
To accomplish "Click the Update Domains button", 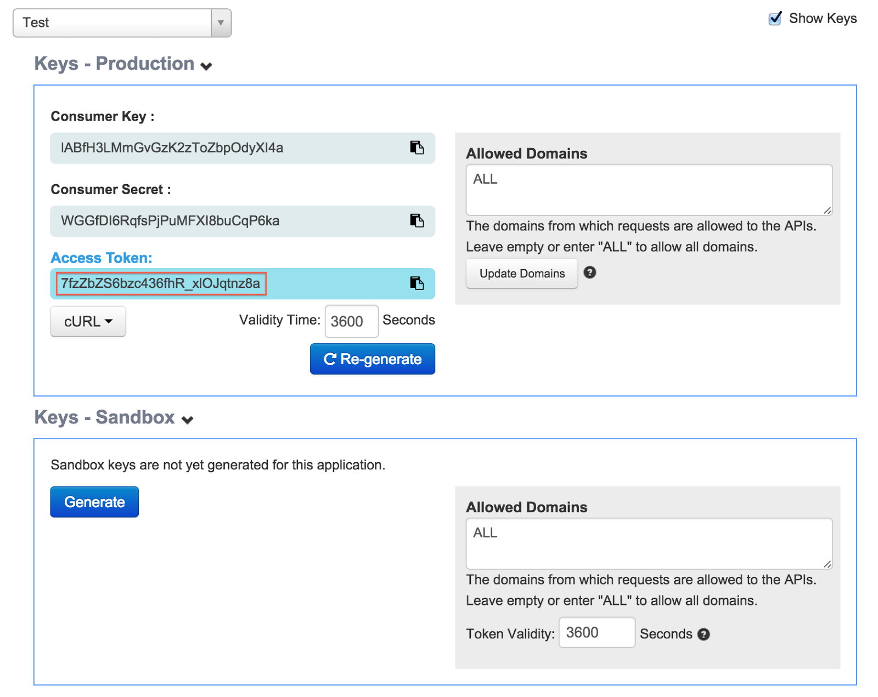I will [521, 274].
